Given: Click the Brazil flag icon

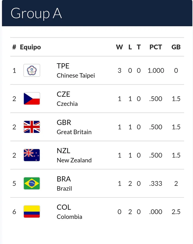Looking at the screenshot, I should tap(32, 183).
